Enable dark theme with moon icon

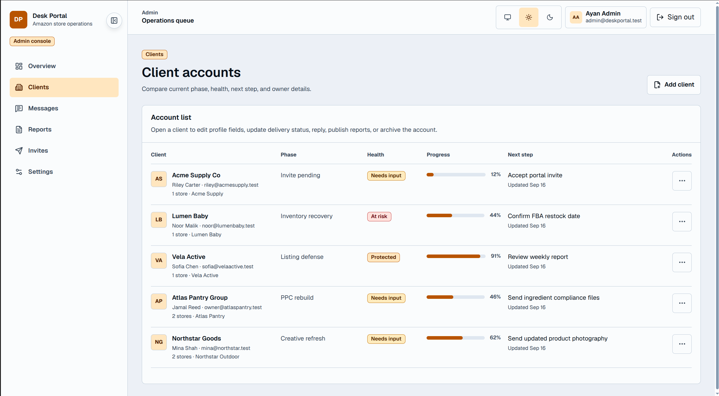tap(550, 17)
